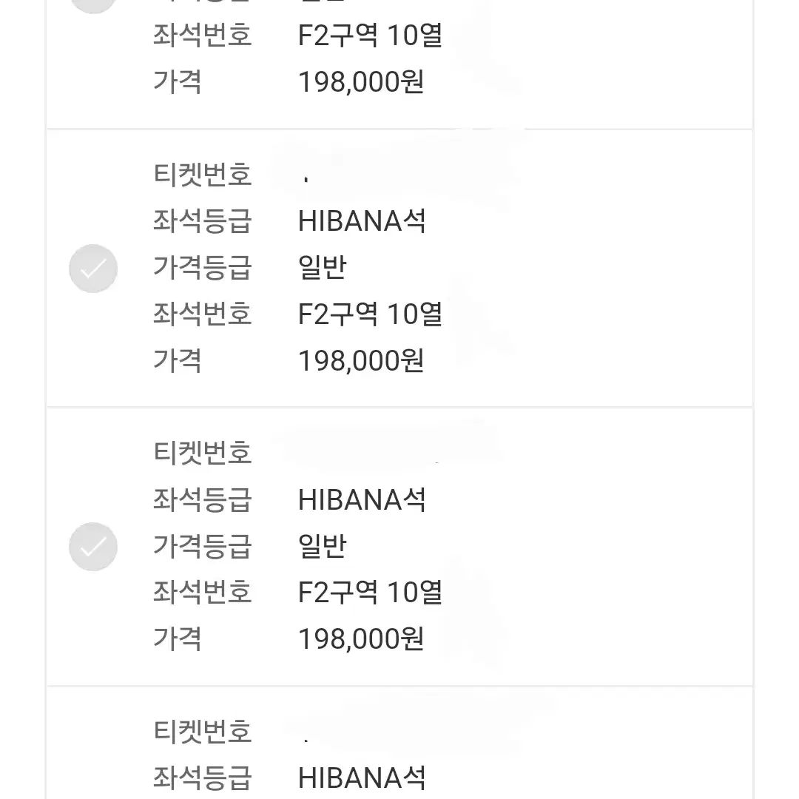Click HIBANA석 in the bottom partial ticket
Screen dimensions: 799x799
click(x=362, y=778)
